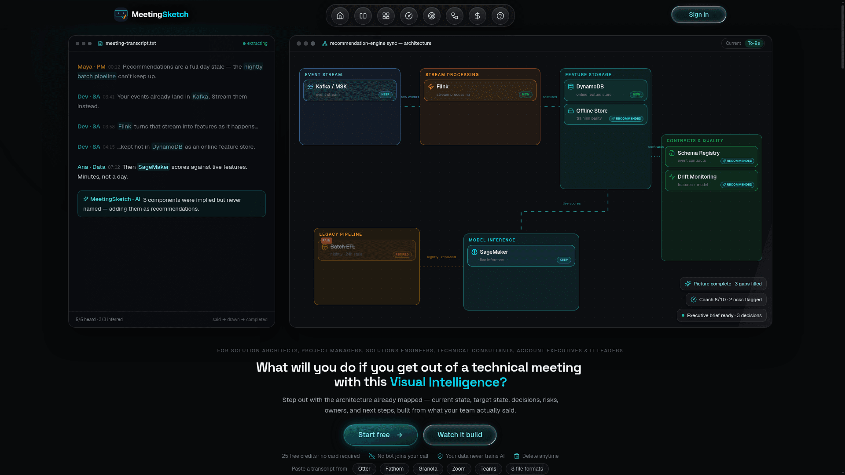The image size is (845, 475).
Task: Select the Granola transcript source chip
Action: tap(428, 469)
